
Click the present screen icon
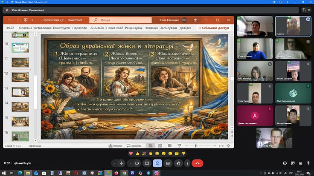(147, 163)
